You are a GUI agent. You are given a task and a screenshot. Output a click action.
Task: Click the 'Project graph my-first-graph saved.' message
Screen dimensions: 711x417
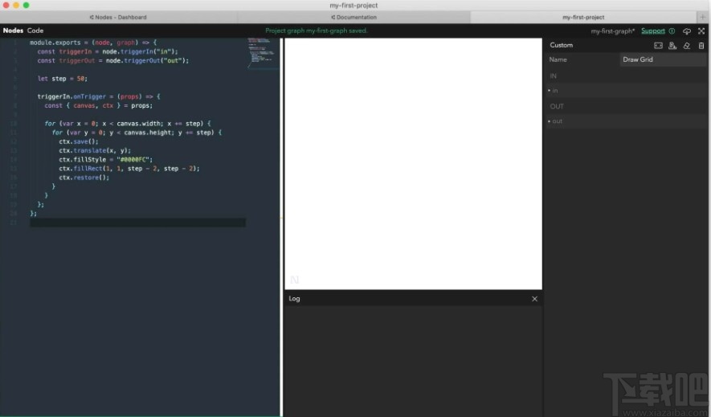(x=316, y=31)
